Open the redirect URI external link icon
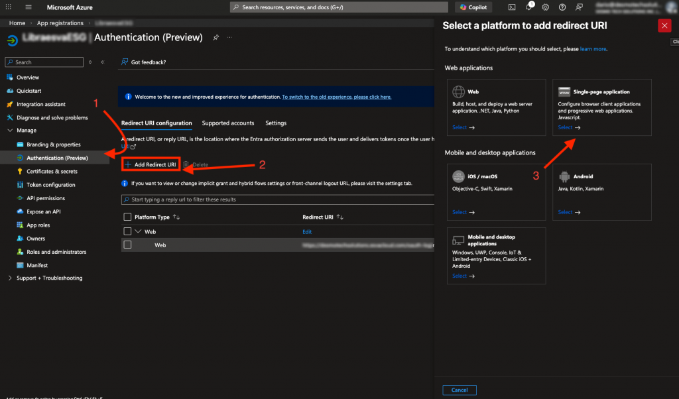The image size is (679, 399). 133,146
